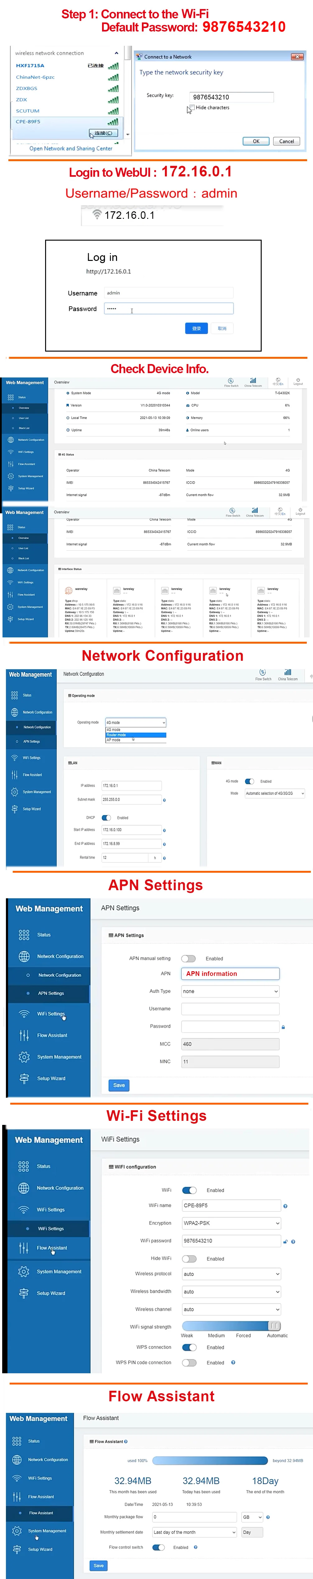Click gear icon in Flow Assistant page sidebar

(x=16, y=1531)
